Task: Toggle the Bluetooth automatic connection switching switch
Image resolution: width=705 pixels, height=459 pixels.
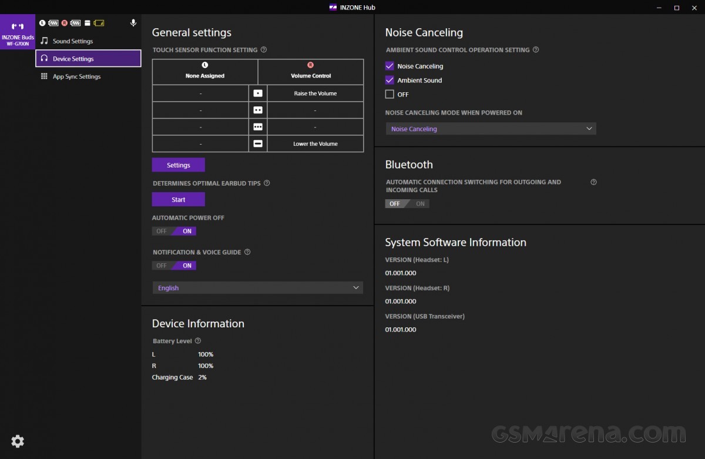Action: pyautogui.click(x=407, y=204)
